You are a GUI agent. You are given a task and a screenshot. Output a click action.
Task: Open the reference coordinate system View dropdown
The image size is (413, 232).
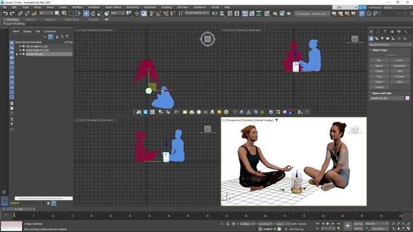pos(117,13)
